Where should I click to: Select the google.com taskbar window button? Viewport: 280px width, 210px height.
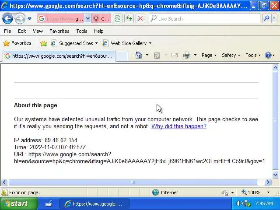click(94, 204)
